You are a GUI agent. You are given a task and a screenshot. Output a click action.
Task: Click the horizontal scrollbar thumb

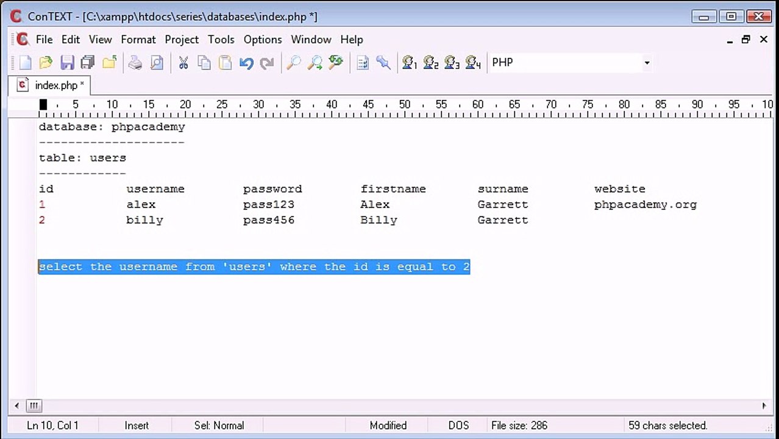click(34, 405)
